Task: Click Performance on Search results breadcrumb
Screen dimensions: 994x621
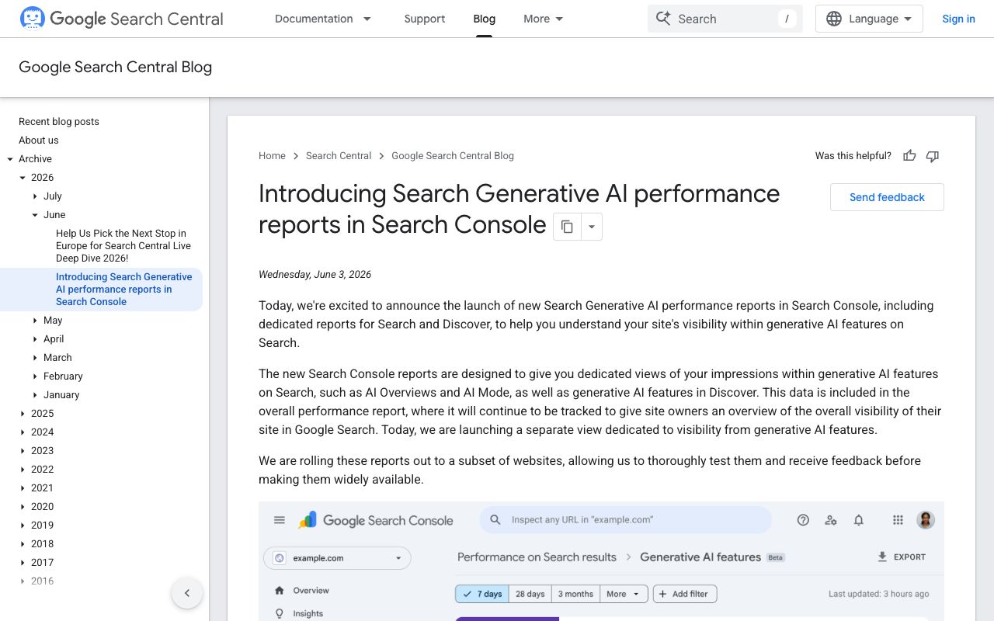Action: click(537, 557)
